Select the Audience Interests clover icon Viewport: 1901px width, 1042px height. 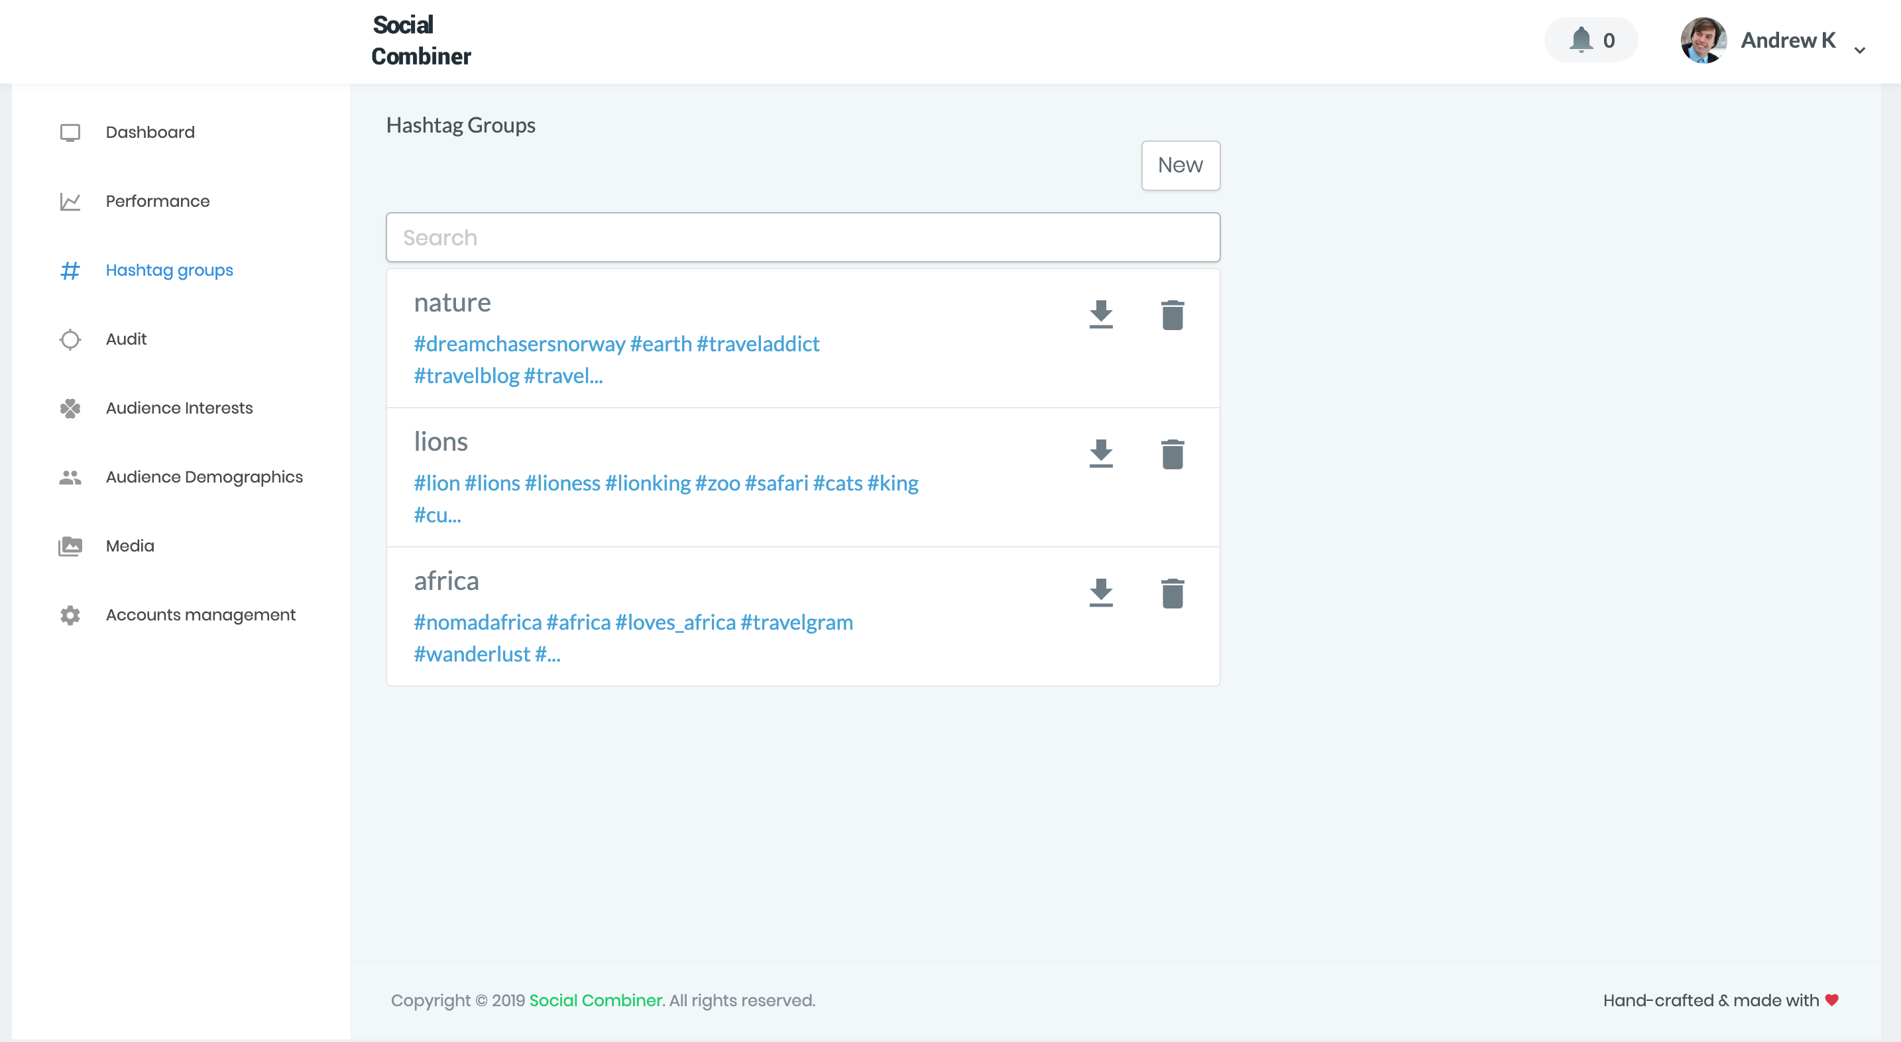click(70, 408)
